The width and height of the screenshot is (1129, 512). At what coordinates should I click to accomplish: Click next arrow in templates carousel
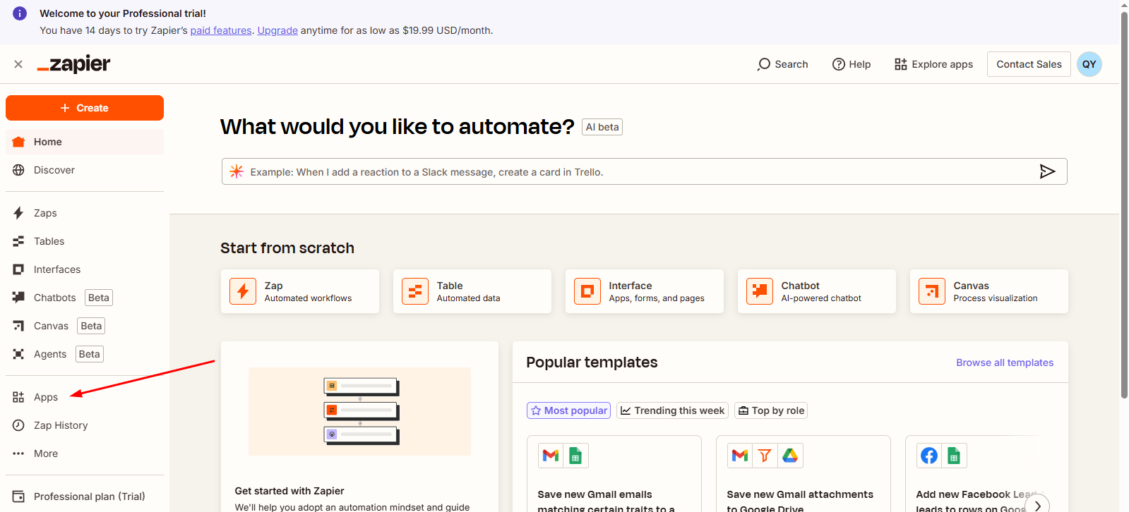pos(1037,504)
